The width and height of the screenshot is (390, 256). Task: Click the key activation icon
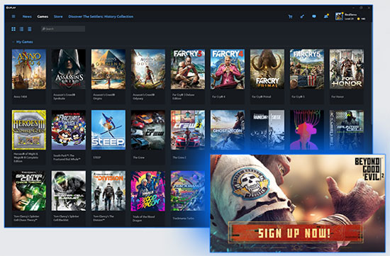tap(302, 17)
